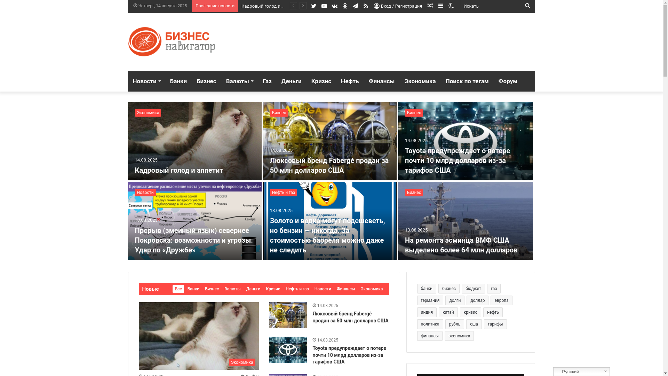Open the Прорыв севернее Покровска article
This screenshot has width=668, height=376.
pos(194,240)
